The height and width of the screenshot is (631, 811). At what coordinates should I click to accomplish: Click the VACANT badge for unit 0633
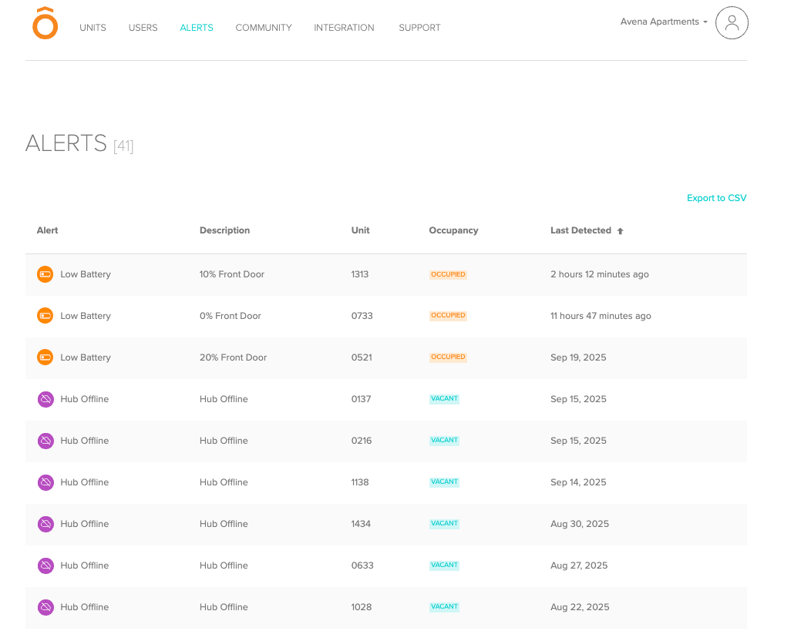444,565
